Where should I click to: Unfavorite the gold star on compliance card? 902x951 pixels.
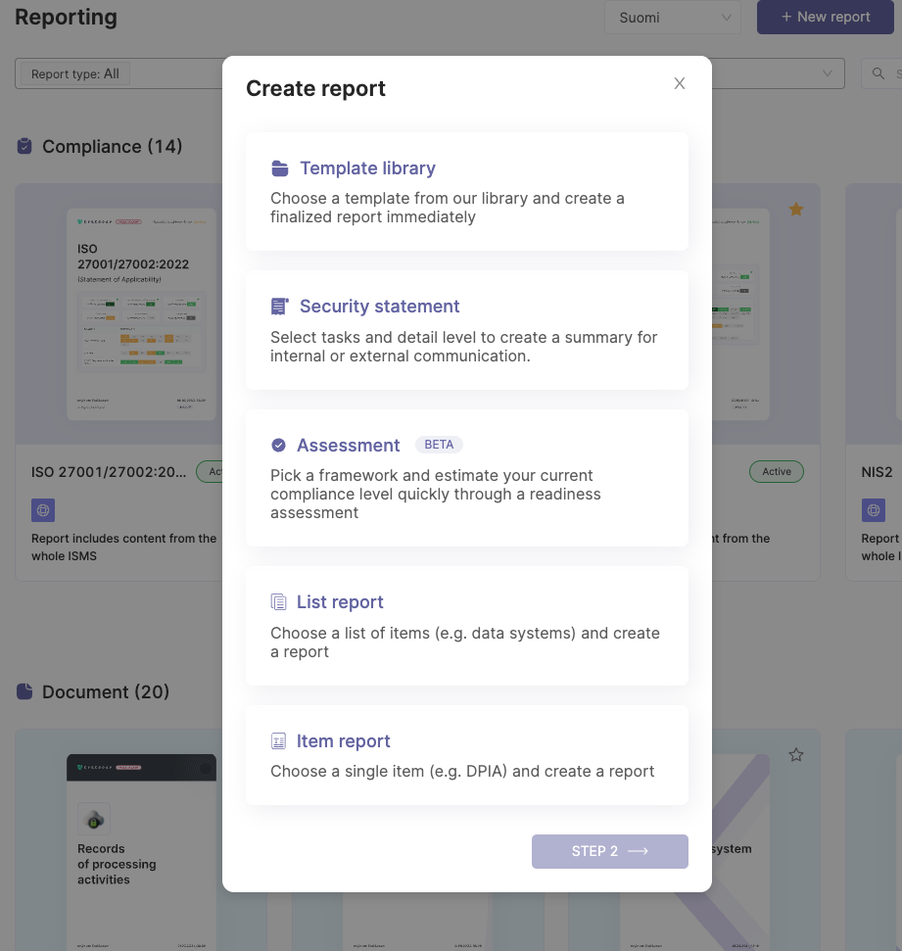pyautogui.click(x=796, y=210)
